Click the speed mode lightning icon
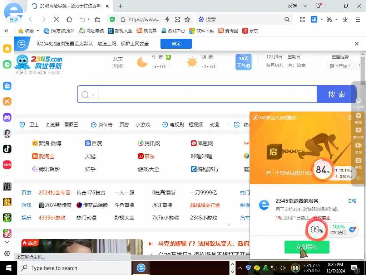 [x=167, y=19]
